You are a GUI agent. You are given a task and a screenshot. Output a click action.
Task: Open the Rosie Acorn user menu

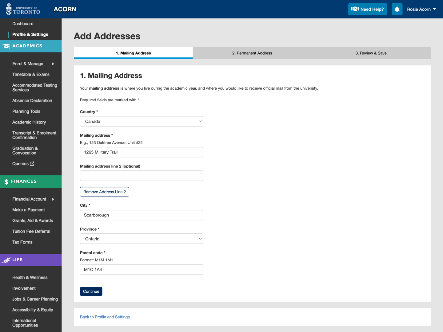point(421,9)
